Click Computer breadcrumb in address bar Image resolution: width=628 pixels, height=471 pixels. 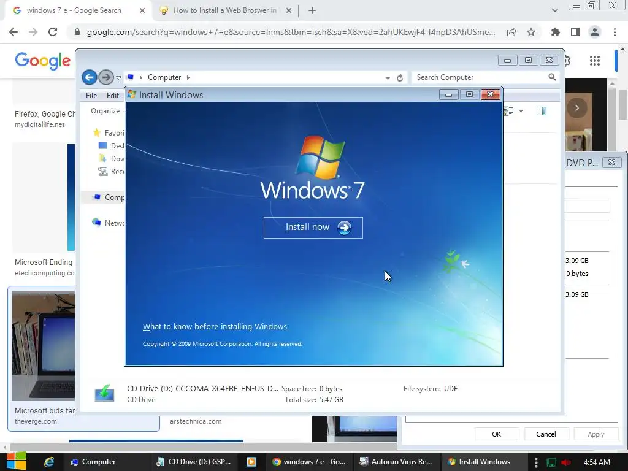(164, 77)
